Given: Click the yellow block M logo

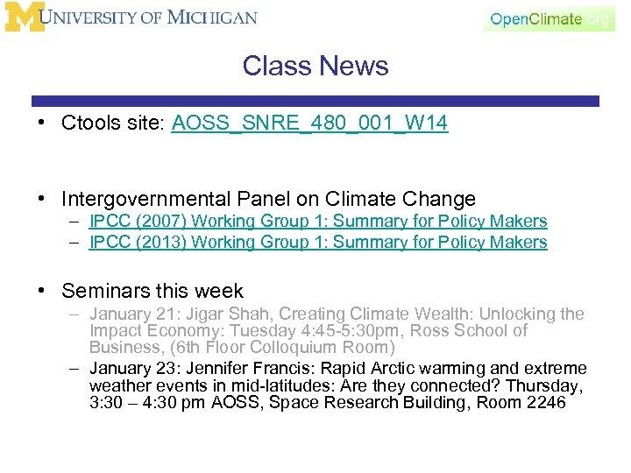Looking at the screenshot, I should pos(25,18).
